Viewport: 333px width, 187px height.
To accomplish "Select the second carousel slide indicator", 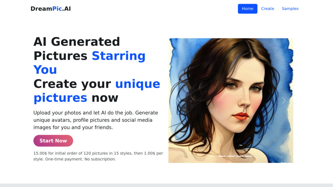I will pos(222,156).
